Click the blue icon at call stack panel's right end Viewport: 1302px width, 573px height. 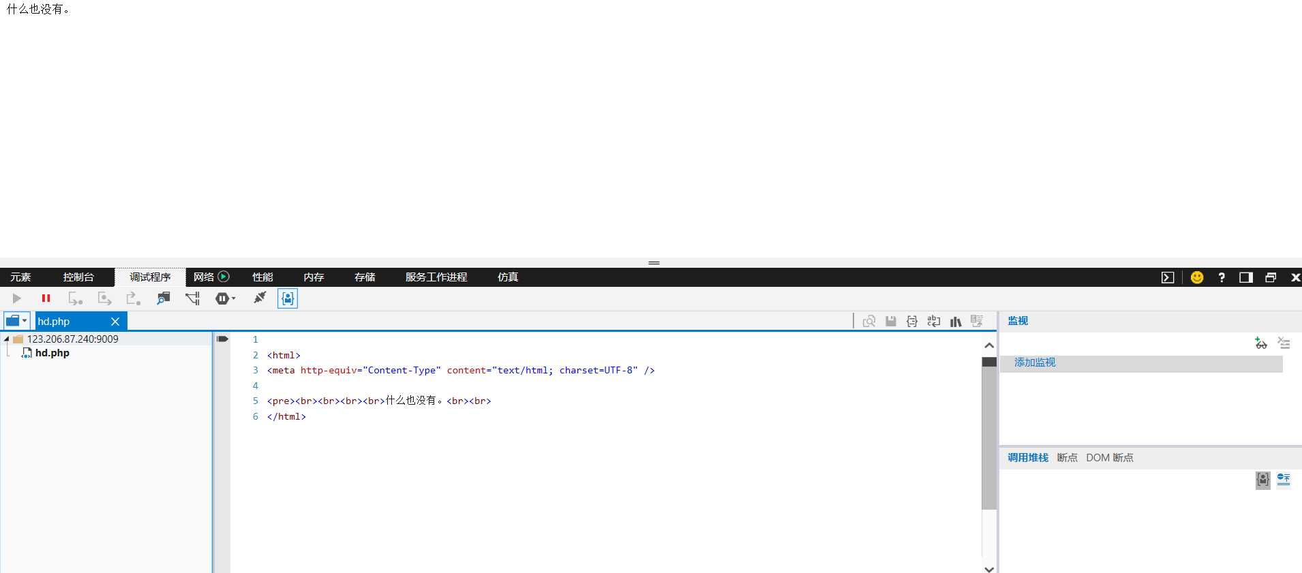pos(1284,480)
